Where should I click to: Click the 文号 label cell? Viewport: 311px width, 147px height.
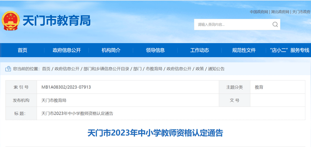pyautogui.click(x=235, y=100)
